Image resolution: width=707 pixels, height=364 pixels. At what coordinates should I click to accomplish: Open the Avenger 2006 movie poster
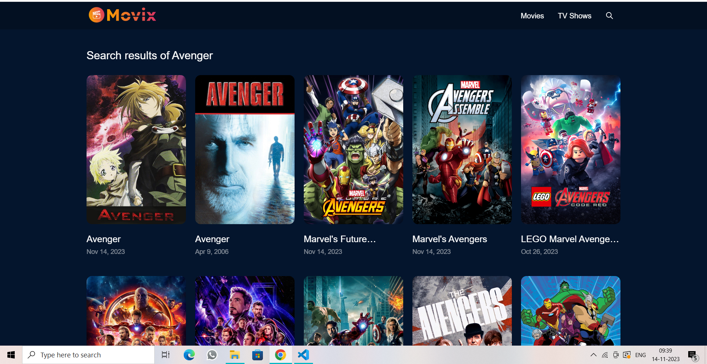click(245, 149)
